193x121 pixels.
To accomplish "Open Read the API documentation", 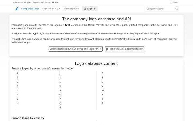I will pyautogui.click(x=125, y=49).
